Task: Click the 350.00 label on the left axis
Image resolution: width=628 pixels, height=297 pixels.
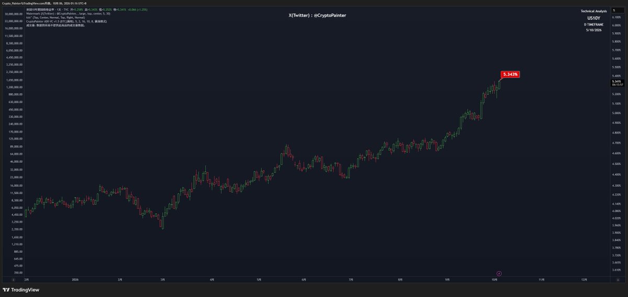Action: (18, 272)
